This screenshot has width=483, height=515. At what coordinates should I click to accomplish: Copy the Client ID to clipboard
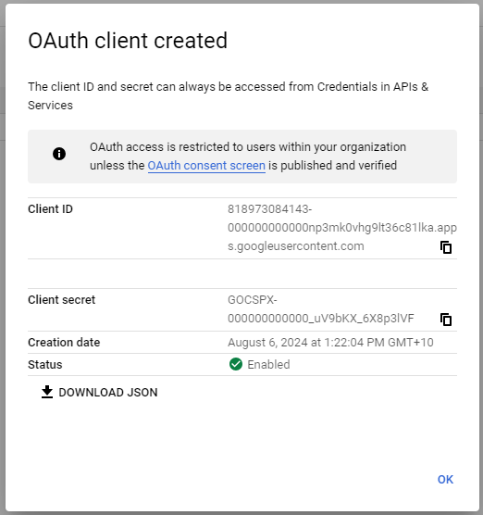pos(446,247)
